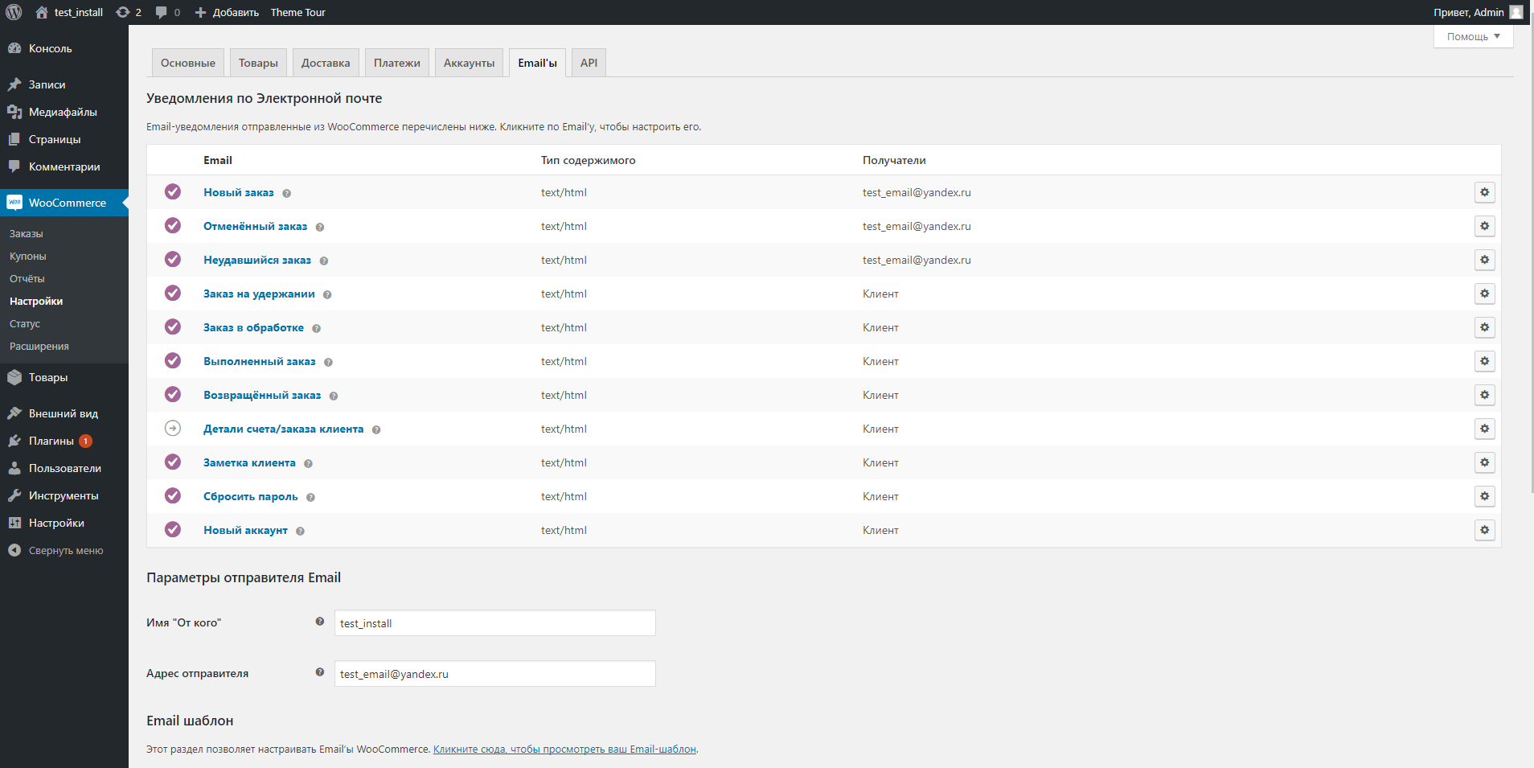Open Страницы in the sidebar
This screenshot has height=768, width=1534.
coord(64,139)
